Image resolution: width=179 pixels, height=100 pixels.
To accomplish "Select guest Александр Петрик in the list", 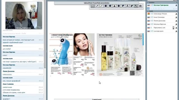I will click(162, 14).
